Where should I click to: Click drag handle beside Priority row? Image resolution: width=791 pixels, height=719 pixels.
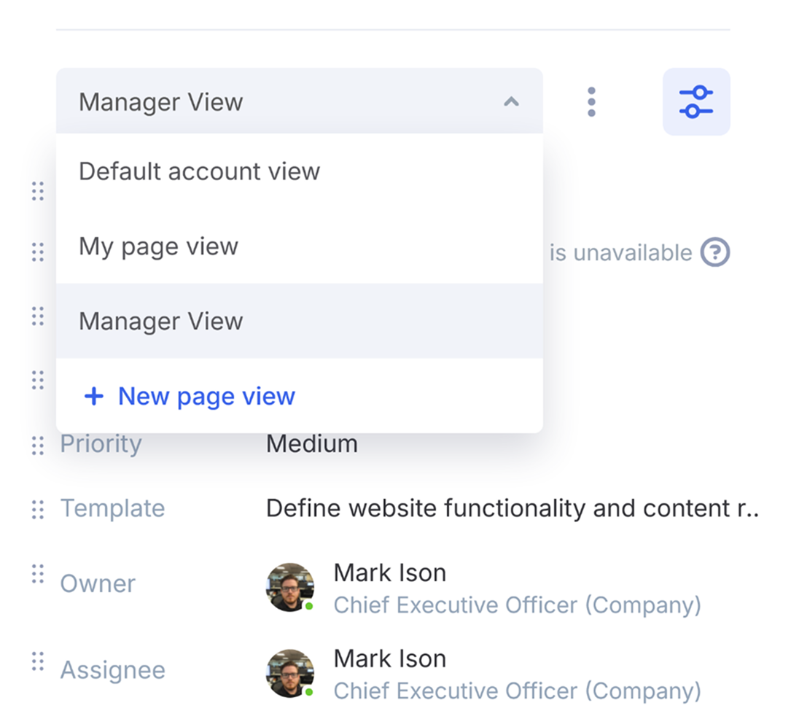click(38, 445)
